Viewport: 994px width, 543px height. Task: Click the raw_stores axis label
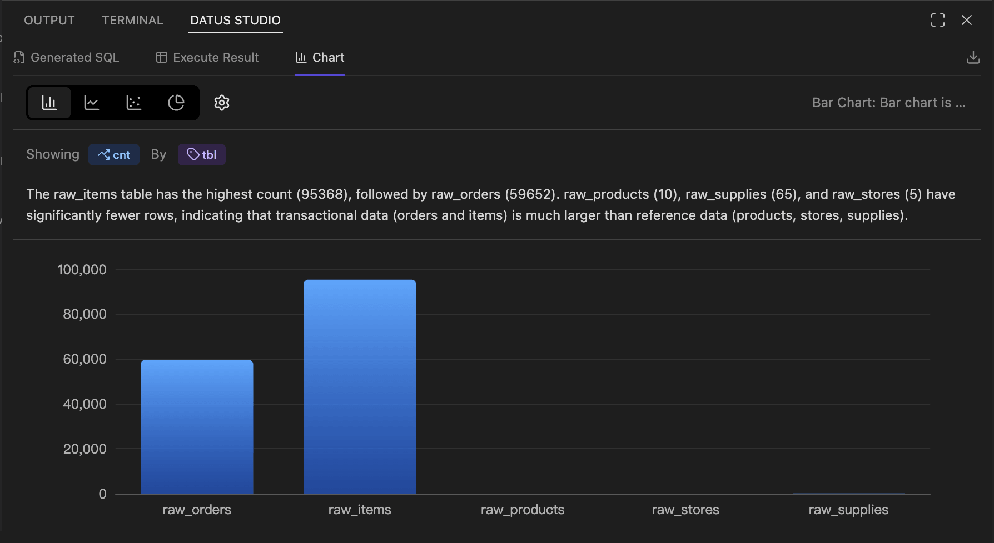pyautogui.click(x=685, y=510)
